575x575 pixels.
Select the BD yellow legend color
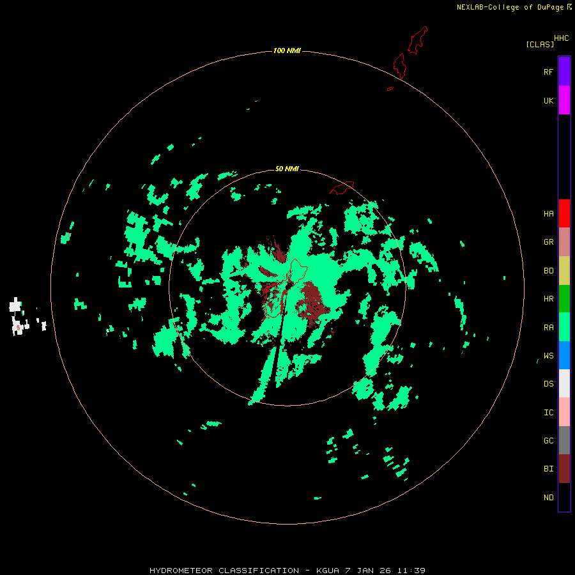pyautogui.click(x=564, y=270)
